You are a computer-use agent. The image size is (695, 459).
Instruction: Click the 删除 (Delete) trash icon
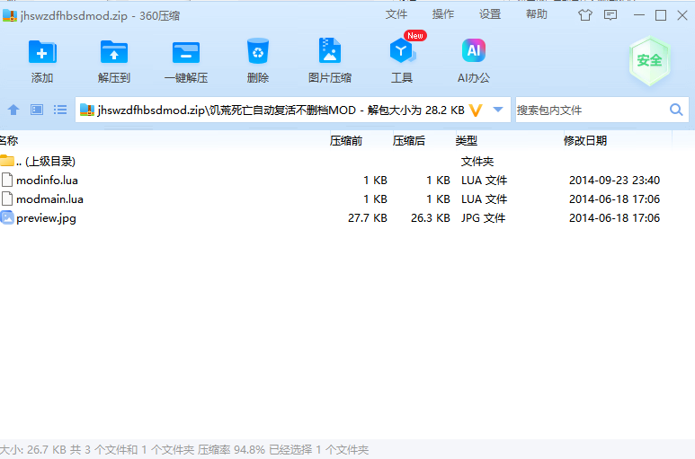coord(257,51)
